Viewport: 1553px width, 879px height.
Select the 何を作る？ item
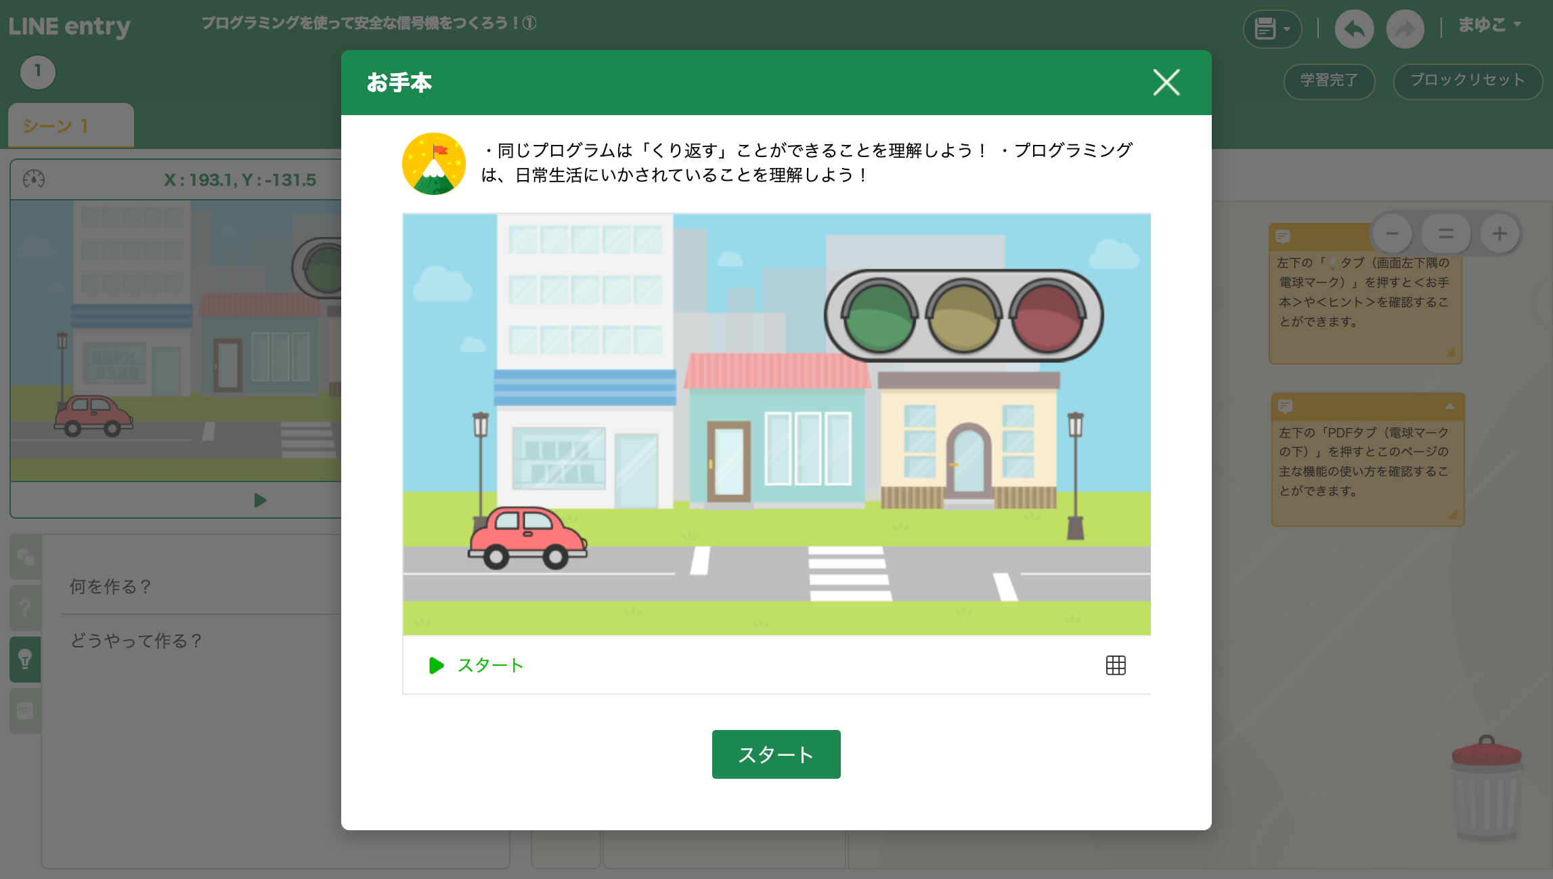tap(110, 586)
